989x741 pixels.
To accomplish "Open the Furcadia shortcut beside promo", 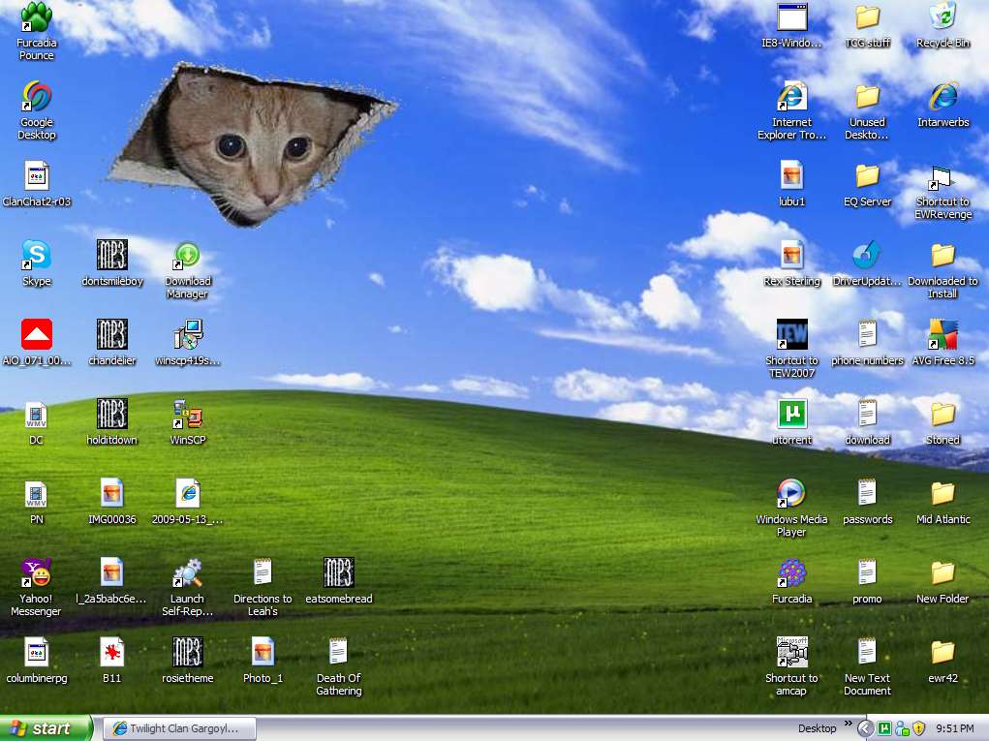I will pos(792,573).
